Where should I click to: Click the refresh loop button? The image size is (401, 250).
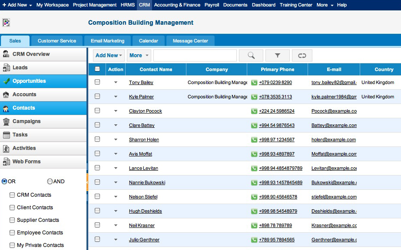(302, 55)
